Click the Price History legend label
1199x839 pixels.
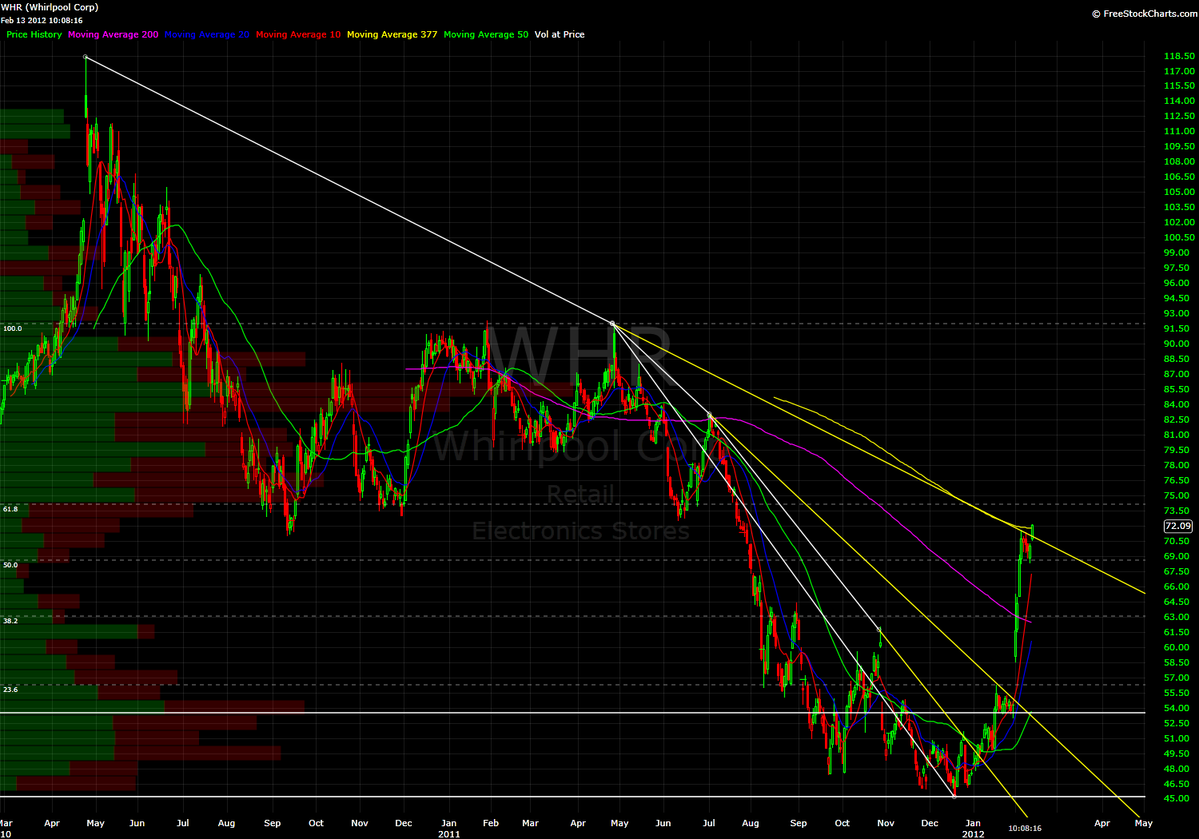[34, 34]
